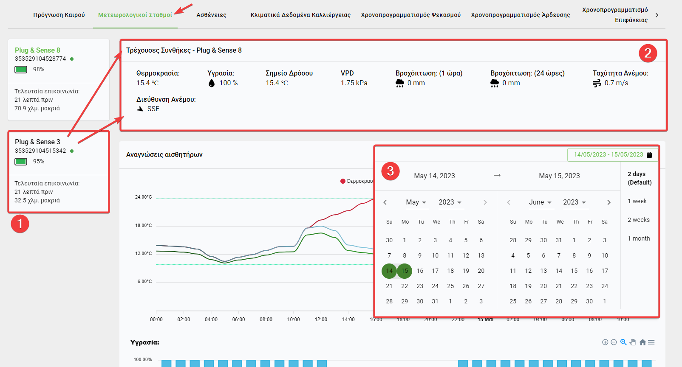
Task: Open the June month dropdown
Action: [x=540, y=202]
